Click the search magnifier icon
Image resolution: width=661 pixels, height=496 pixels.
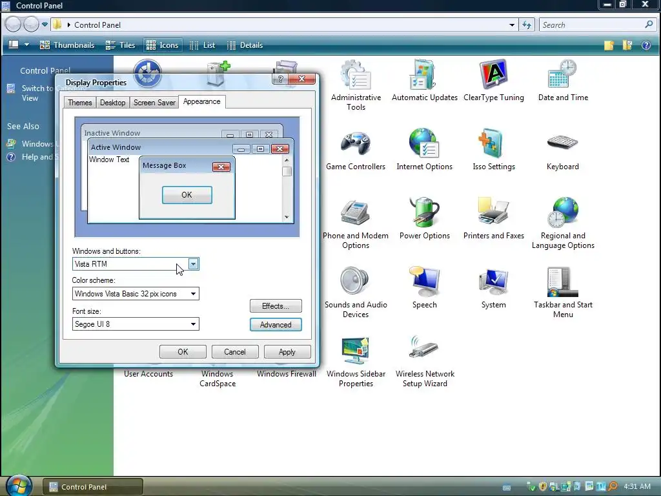[x=649, y=25]
